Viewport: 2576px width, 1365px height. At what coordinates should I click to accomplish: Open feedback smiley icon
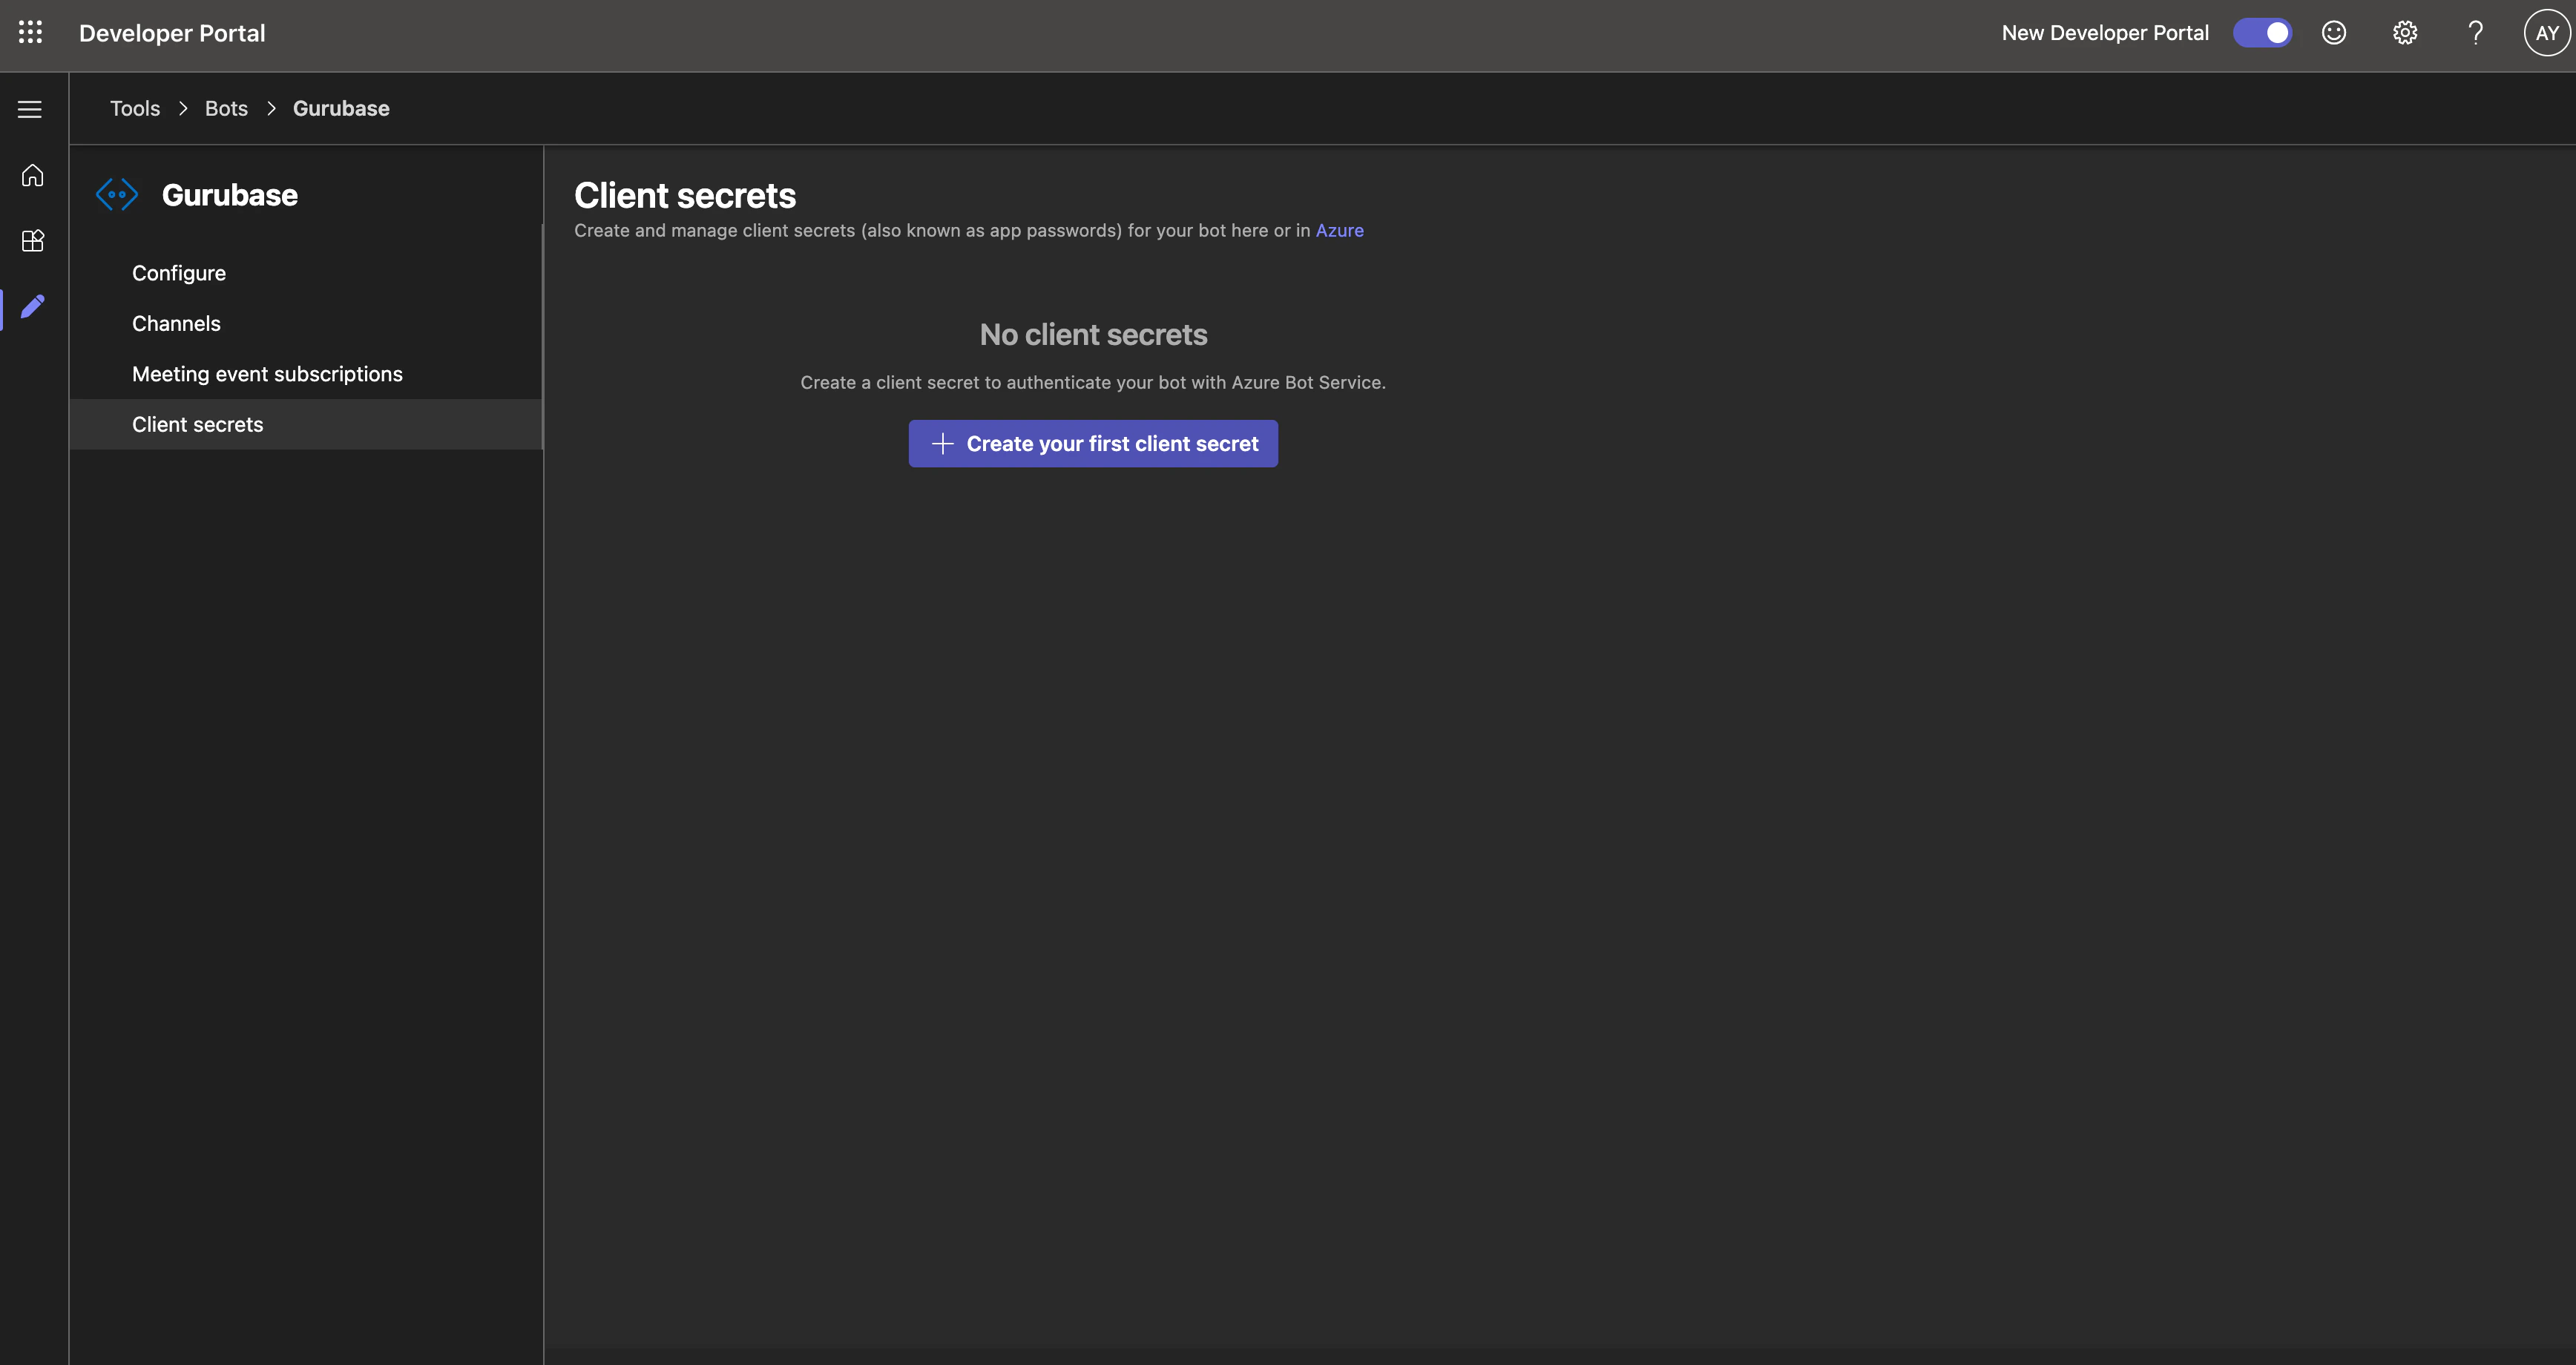[x=2334, y=33]
